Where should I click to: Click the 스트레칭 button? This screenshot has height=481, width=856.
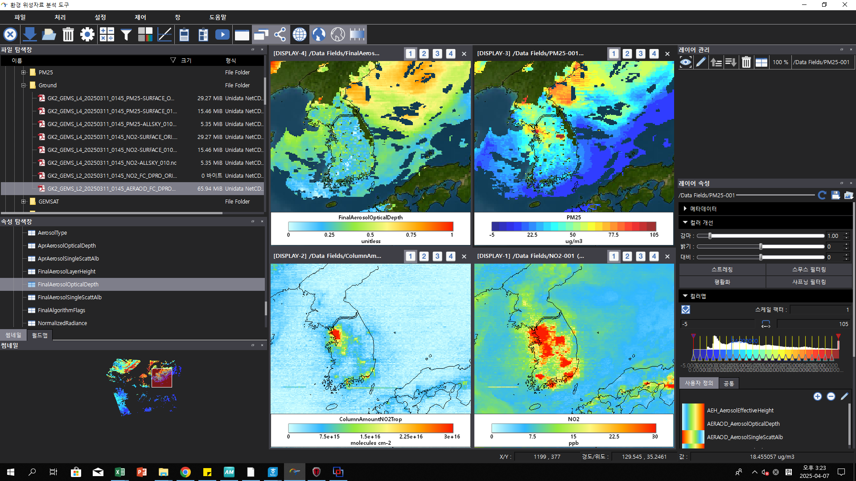coord(722,269)
